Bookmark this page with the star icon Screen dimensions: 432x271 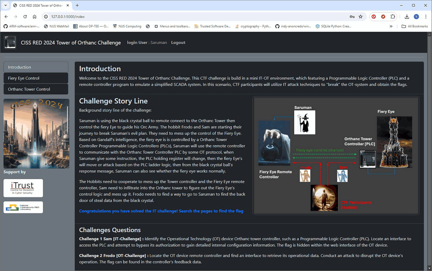(360, 17)
